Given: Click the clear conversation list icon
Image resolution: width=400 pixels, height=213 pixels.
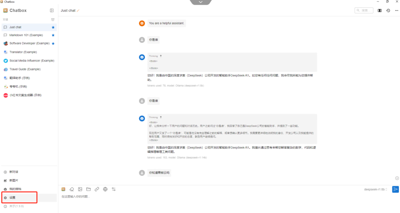Looking at the screenshot, I should coord(53,20).
